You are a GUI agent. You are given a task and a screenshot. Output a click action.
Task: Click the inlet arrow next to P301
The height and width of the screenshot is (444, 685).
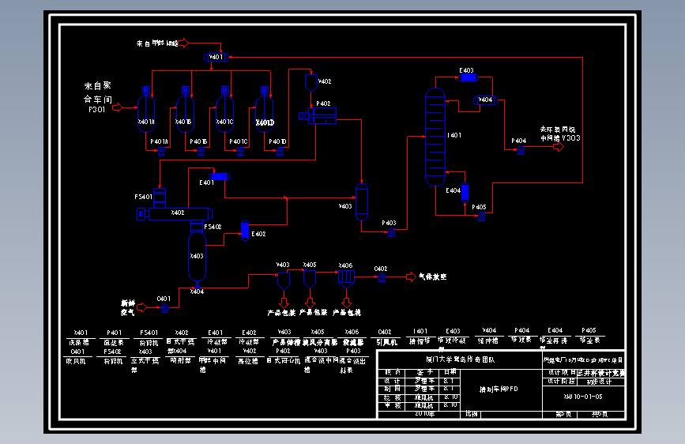[118, 107]
